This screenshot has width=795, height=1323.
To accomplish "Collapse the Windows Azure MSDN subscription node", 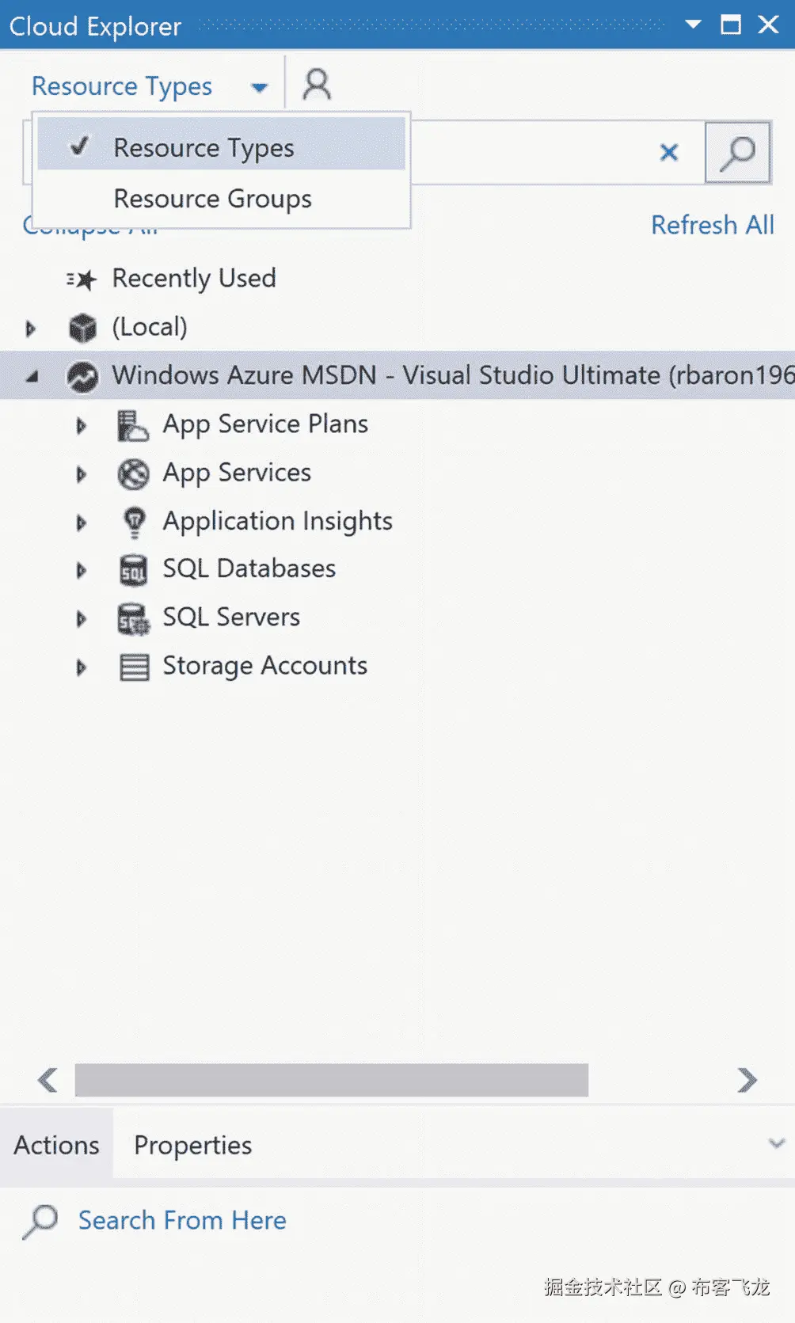I will 32,377.
